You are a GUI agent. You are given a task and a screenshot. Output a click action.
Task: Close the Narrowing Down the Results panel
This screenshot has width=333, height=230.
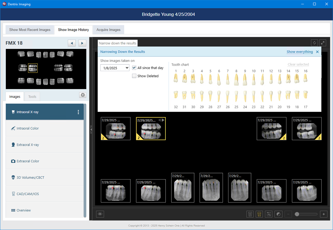(x=317, y=52)
